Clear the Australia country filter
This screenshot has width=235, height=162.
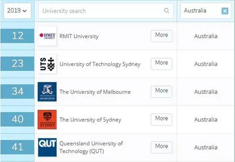pos(225,11)
